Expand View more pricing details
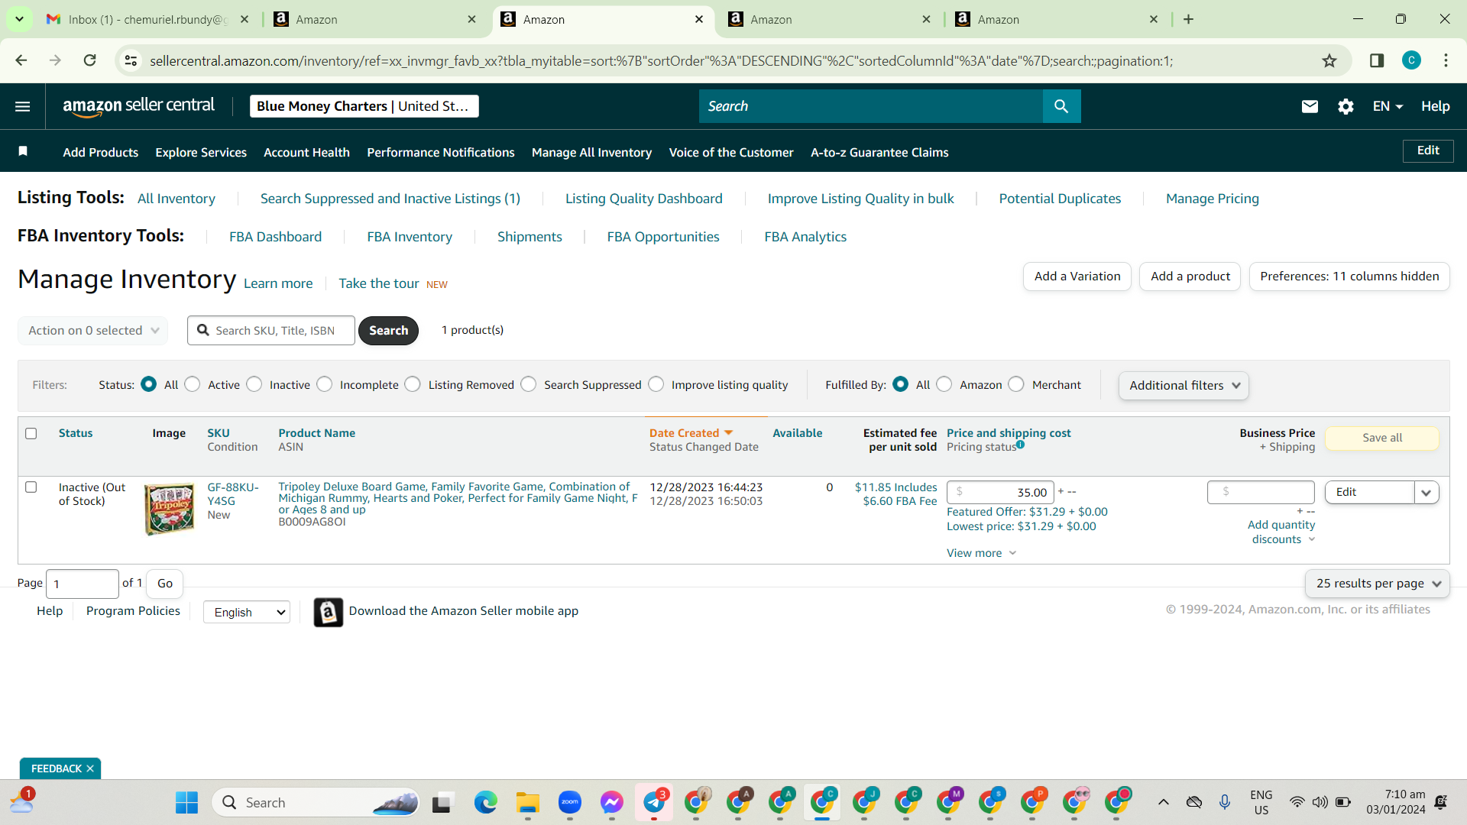This screenshot has width=1467, height=825. click(982, 553)
